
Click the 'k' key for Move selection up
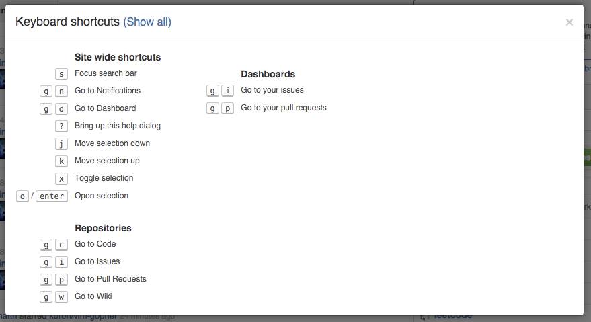61,161
